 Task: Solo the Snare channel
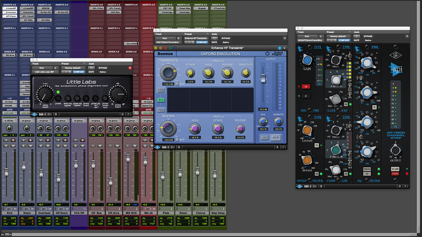[x=23, y=146]
